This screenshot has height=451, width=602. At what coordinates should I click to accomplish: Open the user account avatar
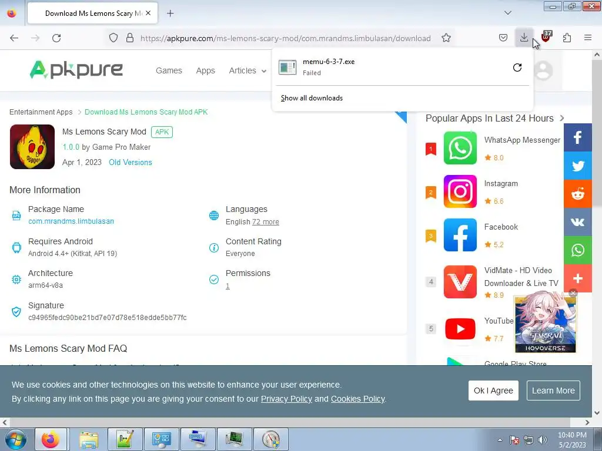point(543,70)
